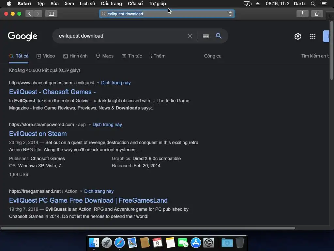Open the Apple menu

(9, 3)
